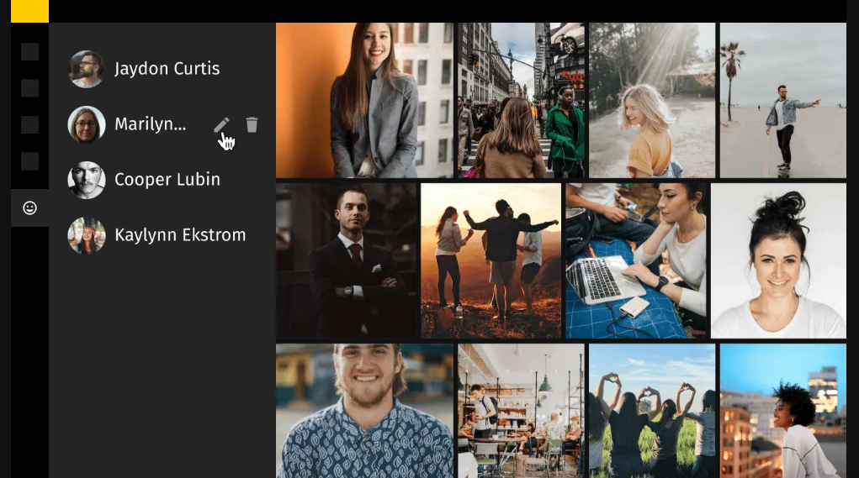The height and width of the screenshot is (478, 859).
Task: View photo of friends making heart hands
Action: pos(652,411)
